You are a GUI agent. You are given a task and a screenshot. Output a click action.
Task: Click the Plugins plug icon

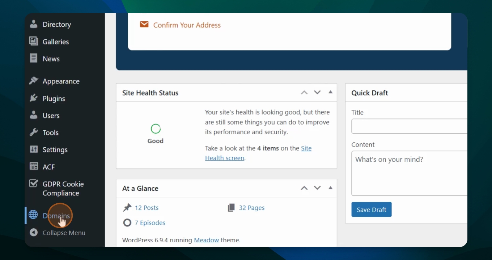34,98
